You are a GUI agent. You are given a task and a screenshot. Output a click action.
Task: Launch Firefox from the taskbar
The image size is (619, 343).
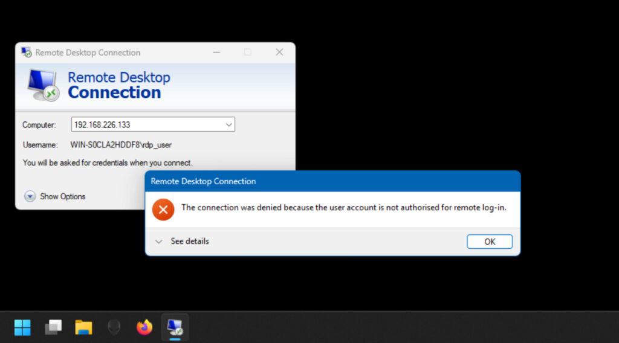pos(144,327)
